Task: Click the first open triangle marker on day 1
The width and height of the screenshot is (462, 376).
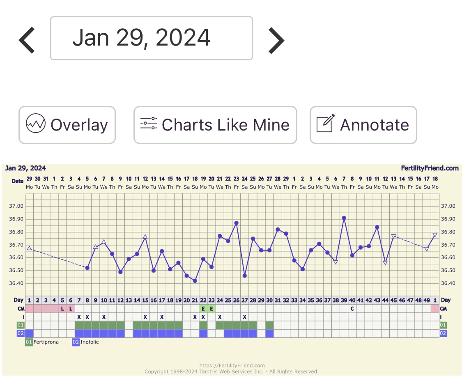Action: click(x=29, y=248)
